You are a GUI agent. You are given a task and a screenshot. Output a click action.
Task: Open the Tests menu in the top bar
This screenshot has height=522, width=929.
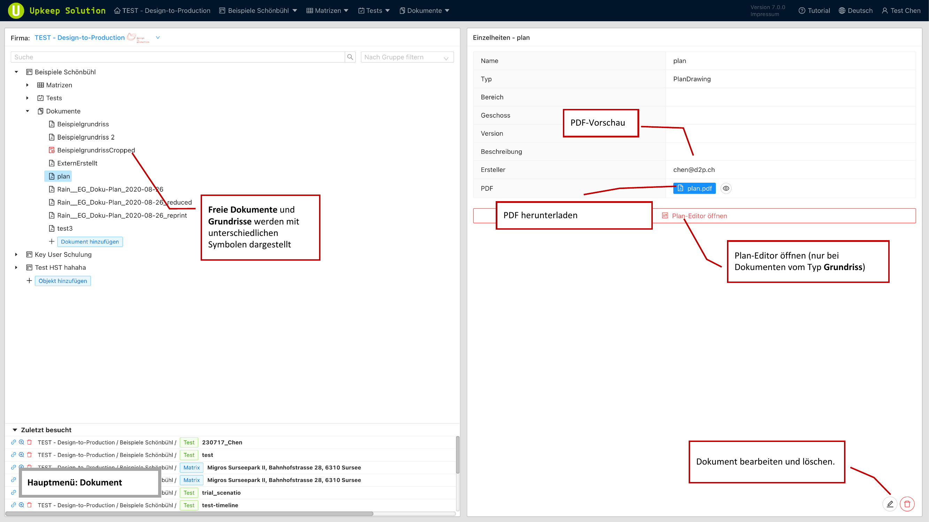(x=374, y=10)
